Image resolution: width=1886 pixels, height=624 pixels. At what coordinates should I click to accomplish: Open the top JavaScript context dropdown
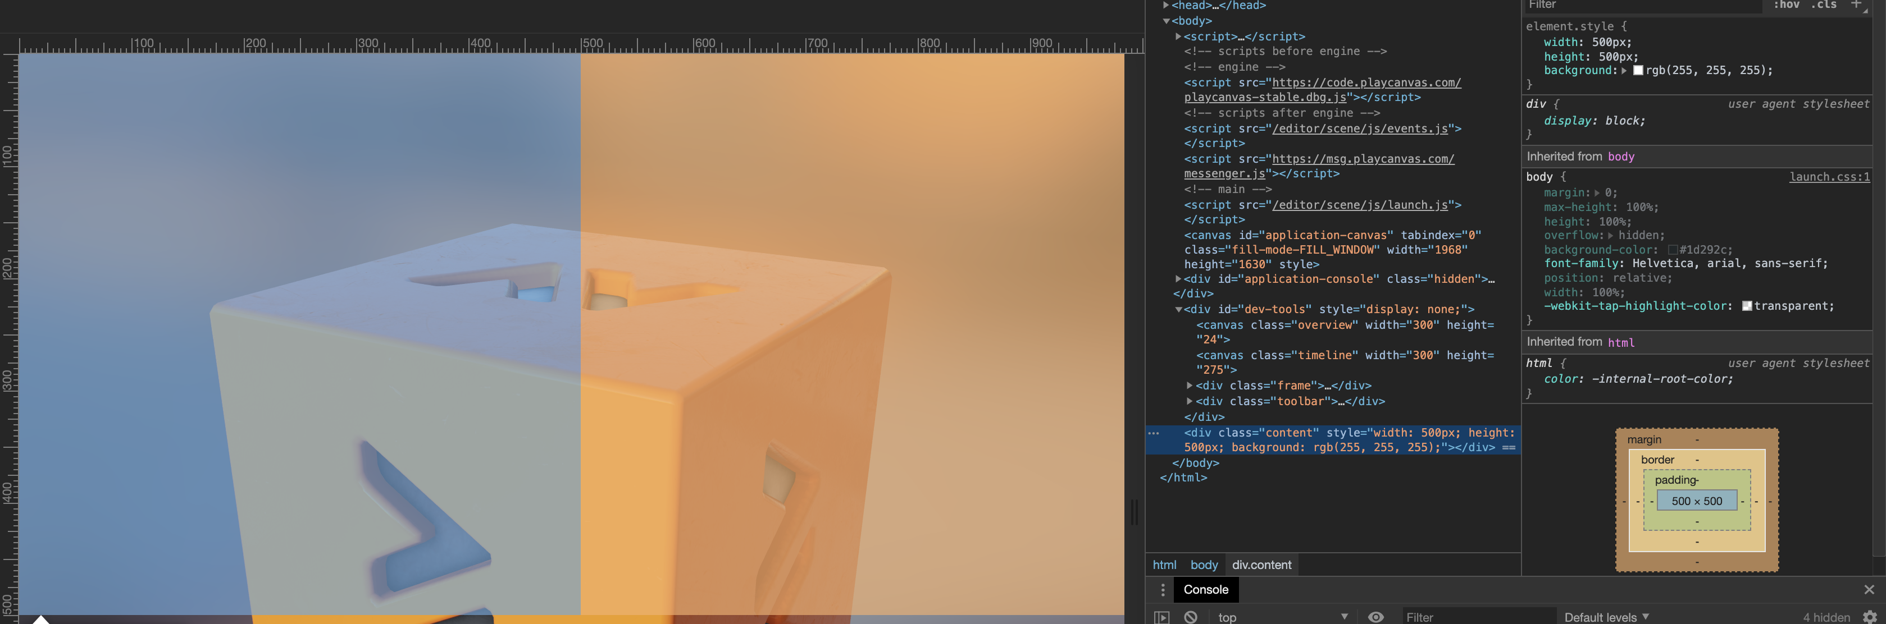1282,617
